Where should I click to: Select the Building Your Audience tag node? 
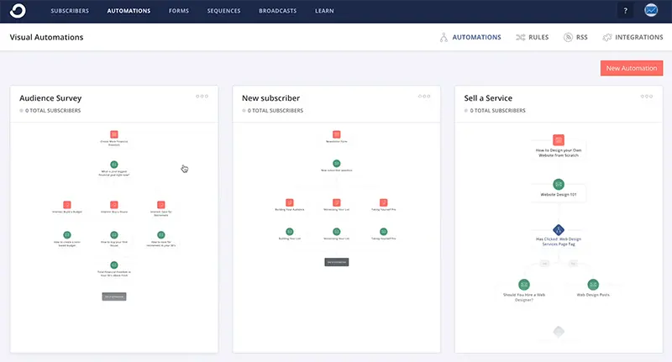(x=290, y=202)
